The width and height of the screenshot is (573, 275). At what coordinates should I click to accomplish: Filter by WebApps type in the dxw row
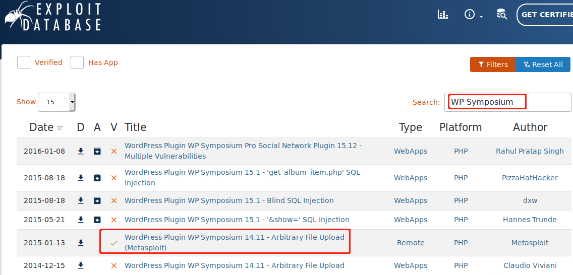click(x=411, y=200)
